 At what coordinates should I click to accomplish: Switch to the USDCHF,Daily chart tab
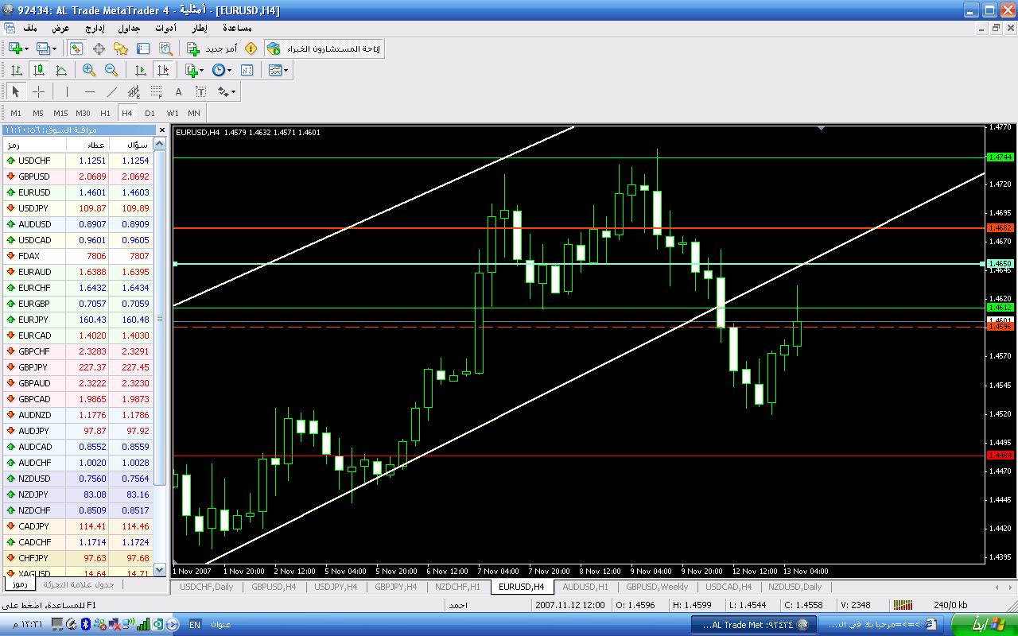coord(207,587)
